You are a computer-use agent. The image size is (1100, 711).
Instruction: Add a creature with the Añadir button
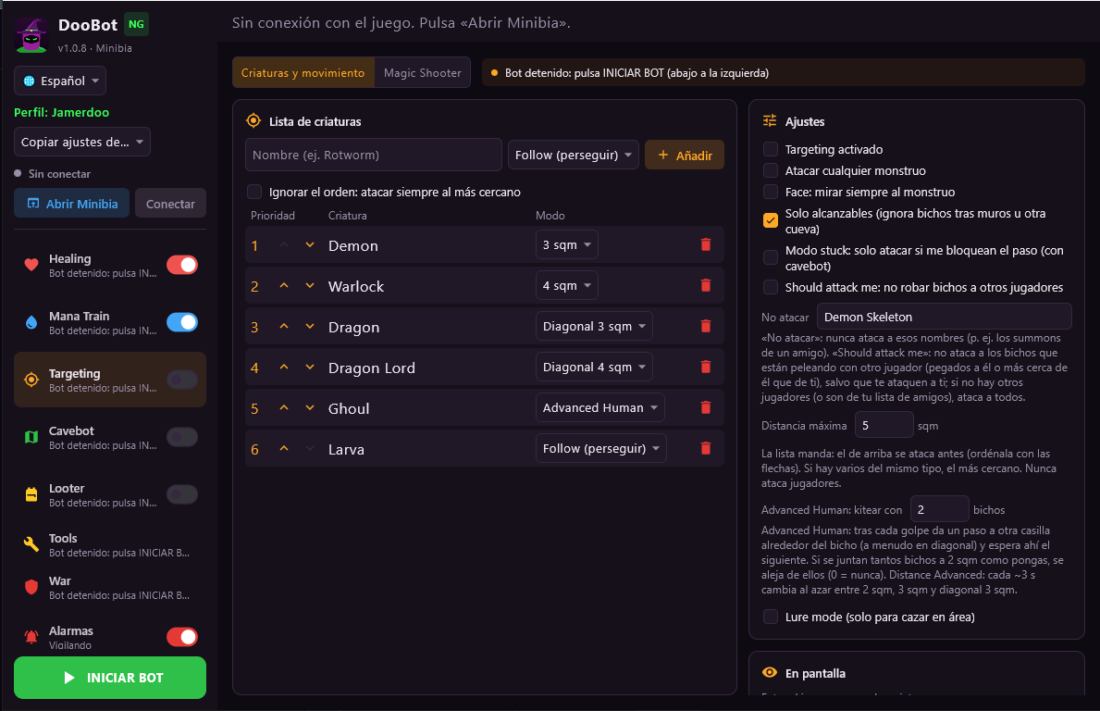(685, 156)
